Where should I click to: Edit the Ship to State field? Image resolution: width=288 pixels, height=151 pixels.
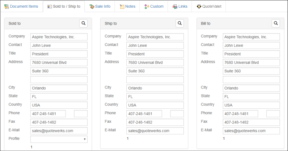click(x=155, y=97)
